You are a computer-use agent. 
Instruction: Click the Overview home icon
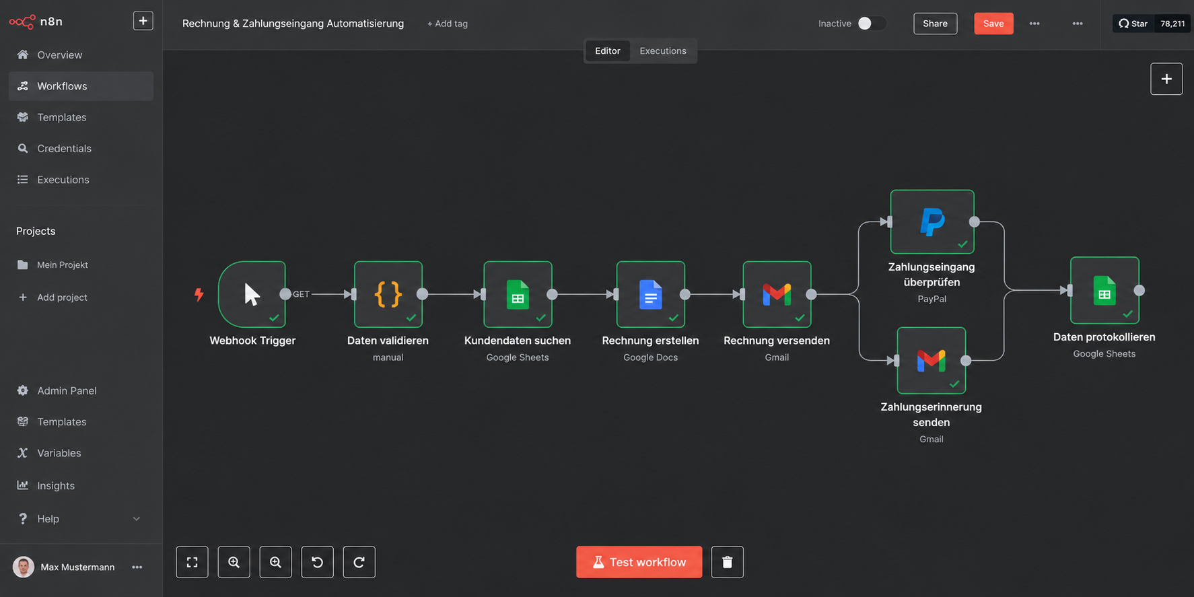click(23, 55)
